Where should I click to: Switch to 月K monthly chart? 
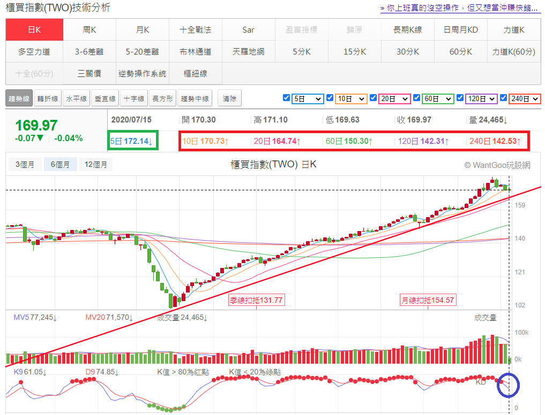(x=143, y=30)
